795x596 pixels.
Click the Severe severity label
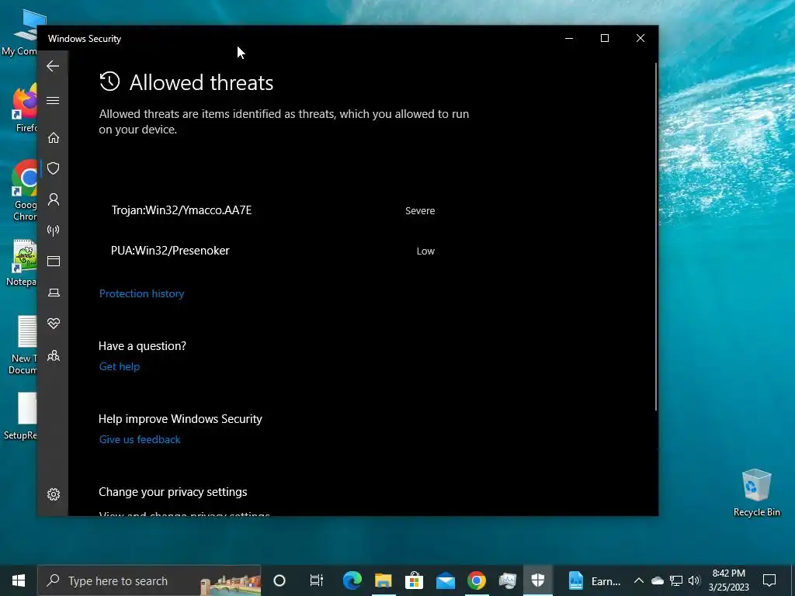point(420,211)
